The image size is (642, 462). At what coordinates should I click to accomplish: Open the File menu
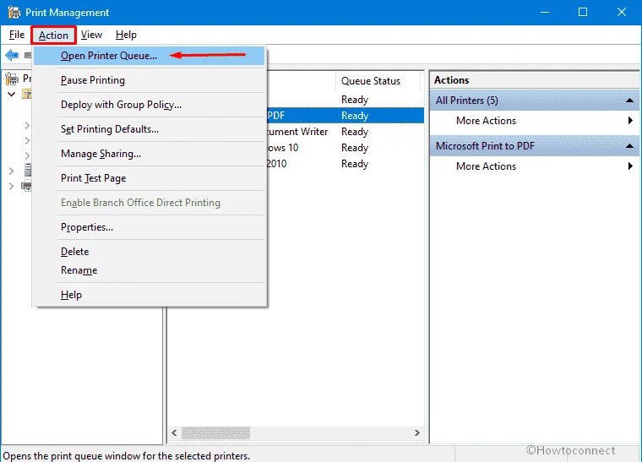click(17, 35)
